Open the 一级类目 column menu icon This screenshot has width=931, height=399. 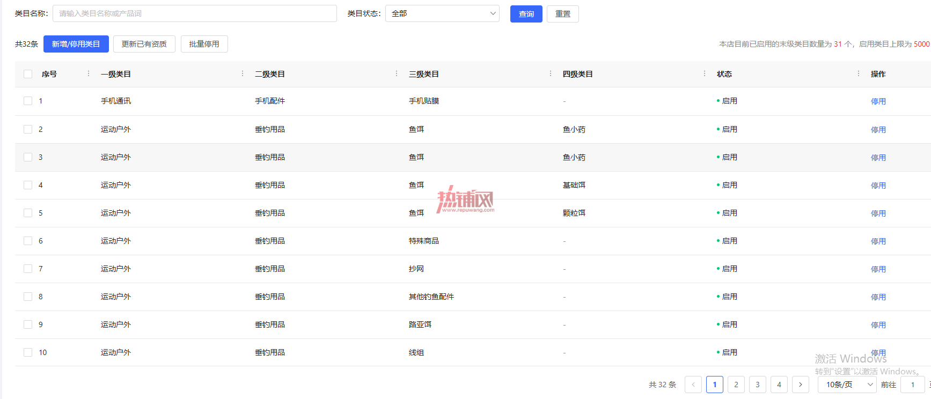[x=243, y=73]
